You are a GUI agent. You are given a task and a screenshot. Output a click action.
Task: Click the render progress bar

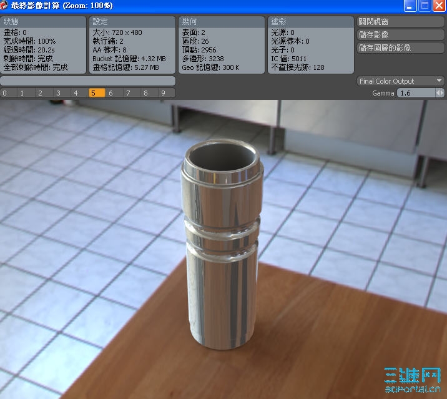[x=88, y=81]
